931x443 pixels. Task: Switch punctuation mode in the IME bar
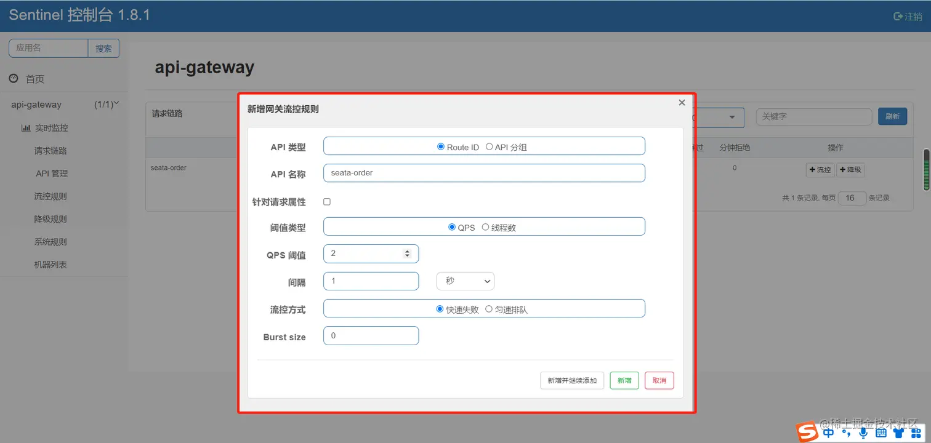(847, 434)
